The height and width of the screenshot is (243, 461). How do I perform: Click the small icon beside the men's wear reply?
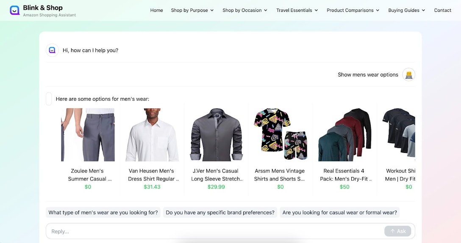point(49,99)
